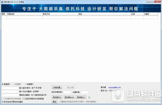Image resolution: width=162 pixels, height=105 pixels.
Task: Export results with 导出到CSV button
Action: pos(57,97)
